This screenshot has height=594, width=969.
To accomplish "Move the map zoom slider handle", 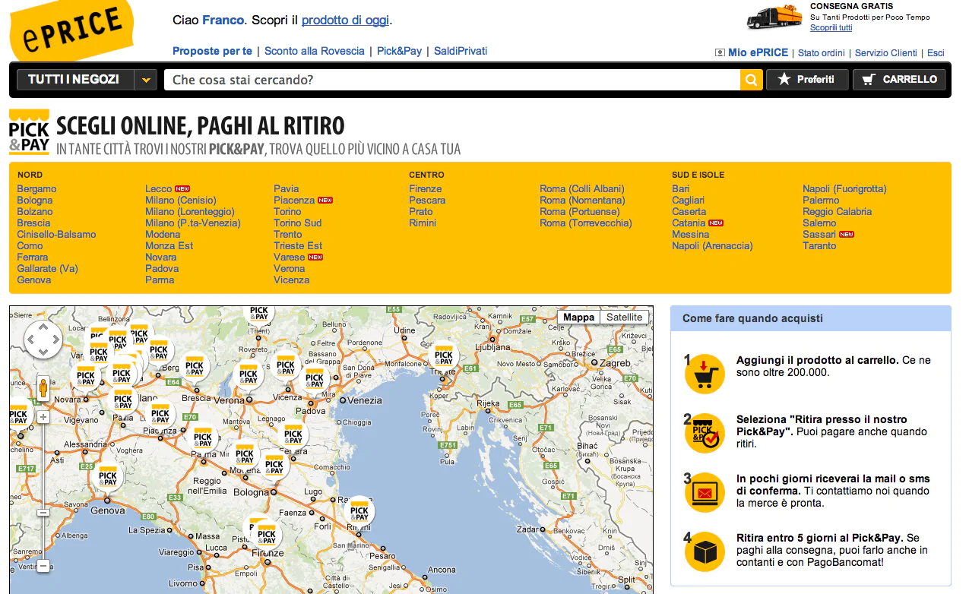I will click(43, 513).
